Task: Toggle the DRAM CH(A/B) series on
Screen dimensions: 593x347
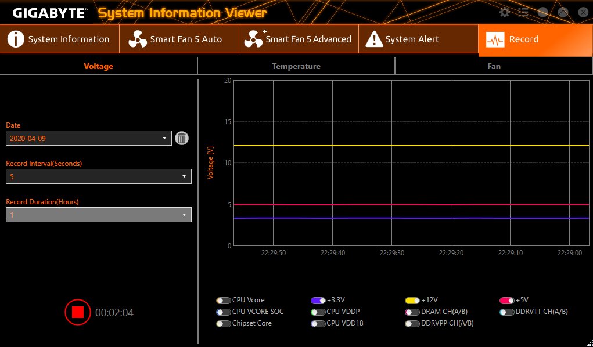Action: point(412,312)
